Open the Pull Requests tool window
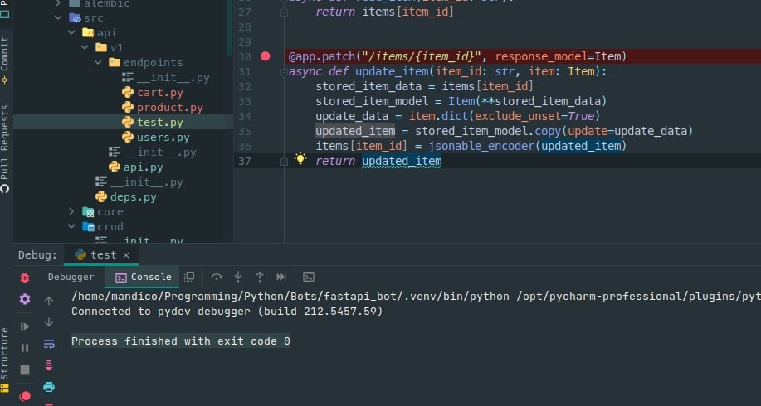 (5, 149)
